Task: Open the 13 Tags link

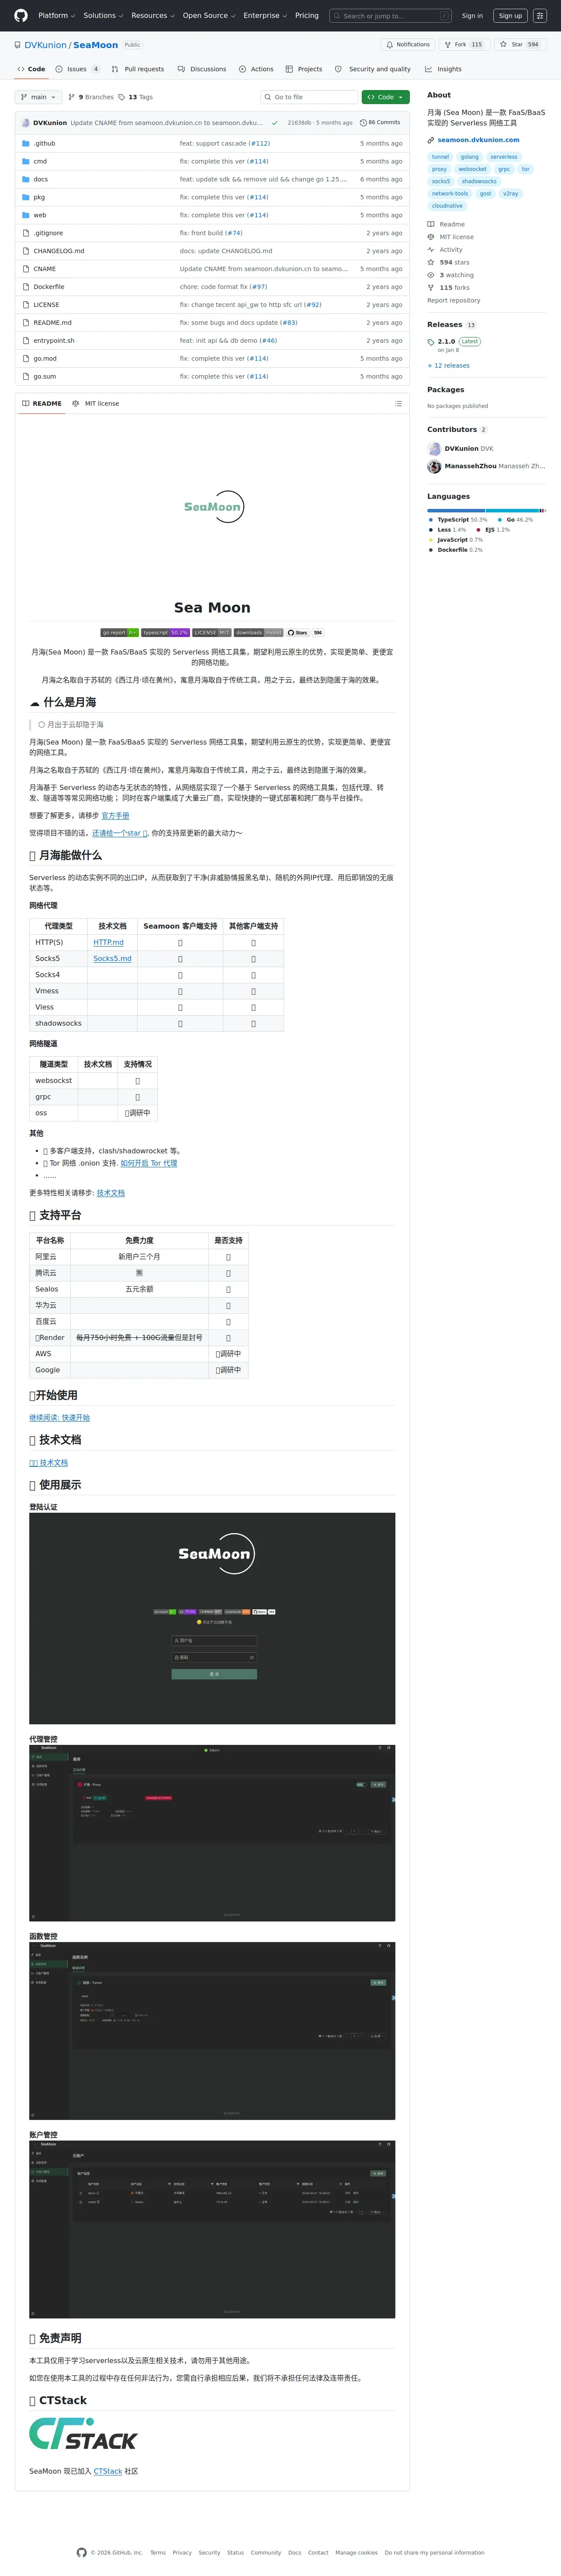Action: pyautogui.click(x=136, y=97)
